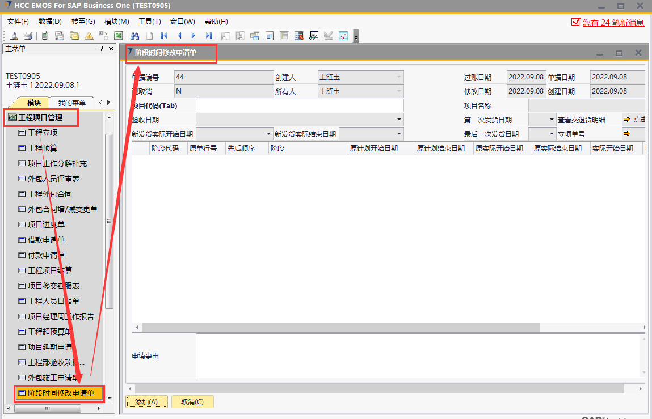Open the 您有 24 笔新消息 link
The width and height of the screenshot is (652, 419).
pyautogui.click(x=613, y=23)
